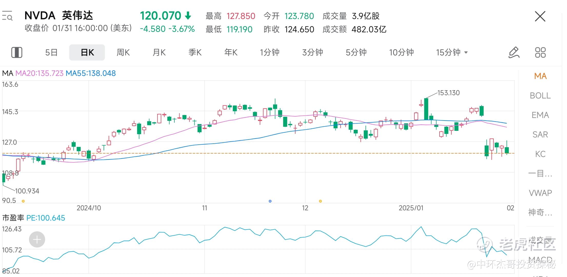567x277 pixels.
Task: Select the 年K yearly tab
Action: 231,52
